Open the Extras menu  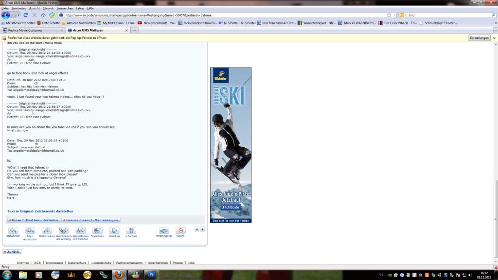coord(80,8)
